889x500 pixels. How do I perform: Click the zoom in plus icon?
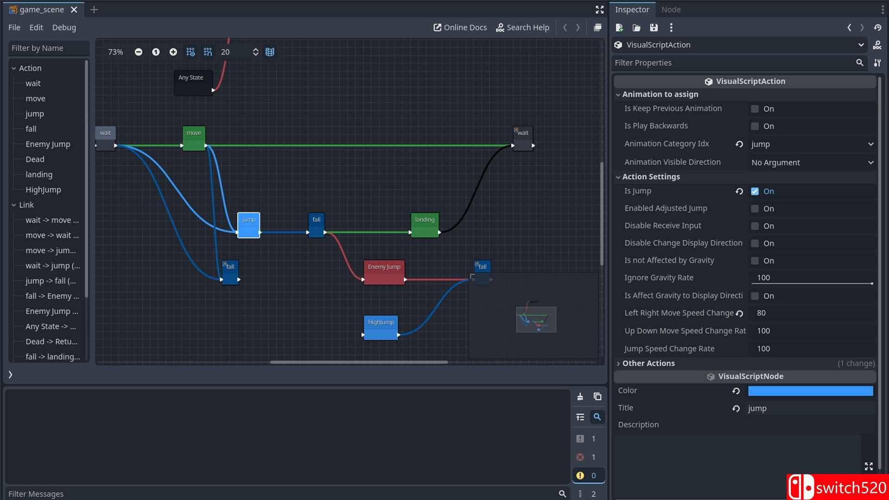point(173,52)
